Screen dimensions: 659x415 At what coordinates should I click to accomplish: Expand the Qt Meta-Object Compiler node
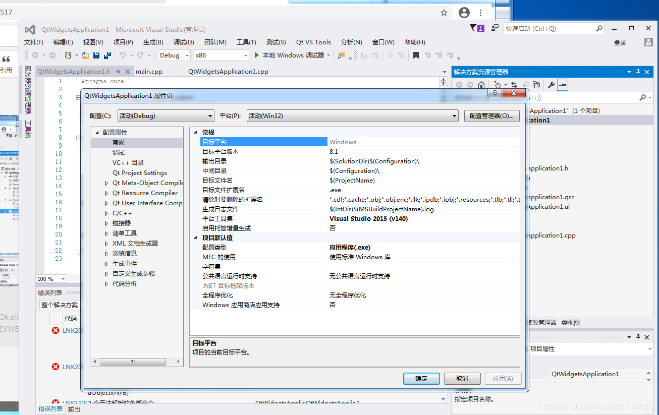(106, 183)
